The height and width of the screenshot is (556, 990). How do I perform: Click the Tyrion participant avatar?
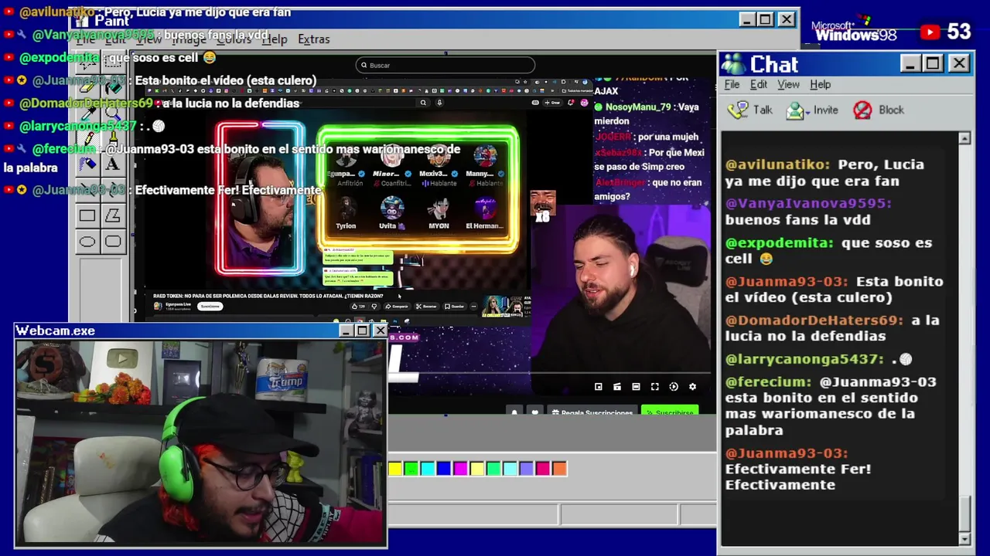click(x=346, y=208)
